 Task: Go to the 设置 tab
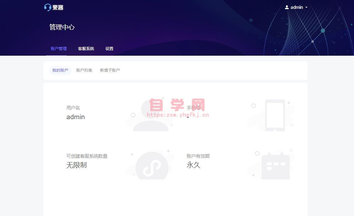[109, 49]
